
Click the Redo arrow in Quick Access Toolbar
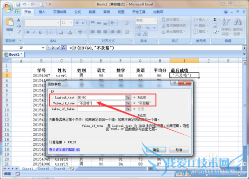pos(33,4)
